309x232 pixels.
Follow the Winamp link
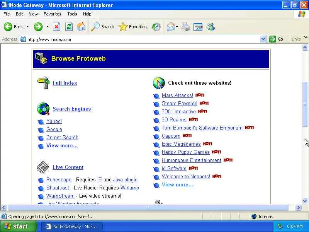[129, 188]
